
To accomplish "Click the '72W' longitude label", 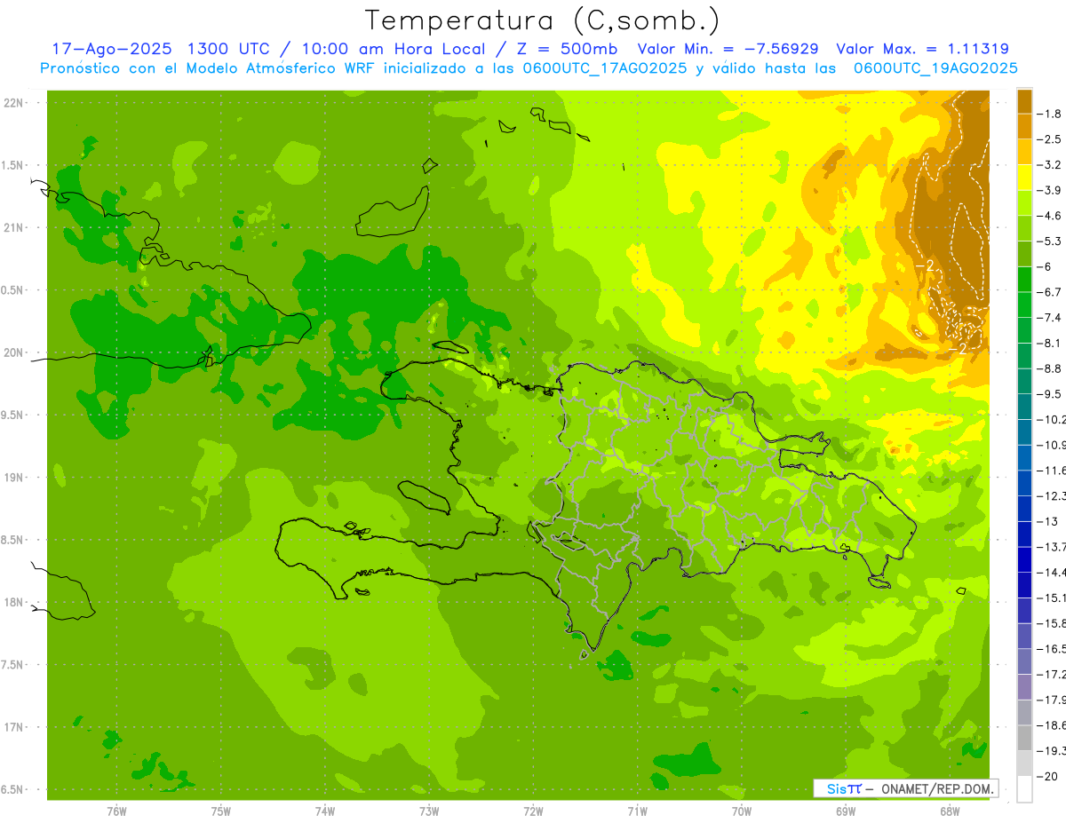I will click(x=533, y=811).
